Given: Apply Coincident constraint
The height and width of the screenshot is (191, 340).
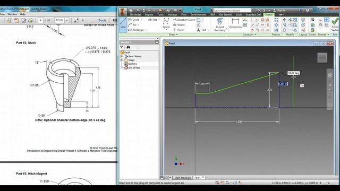Looking at the screenshot, I should [252, 20].
